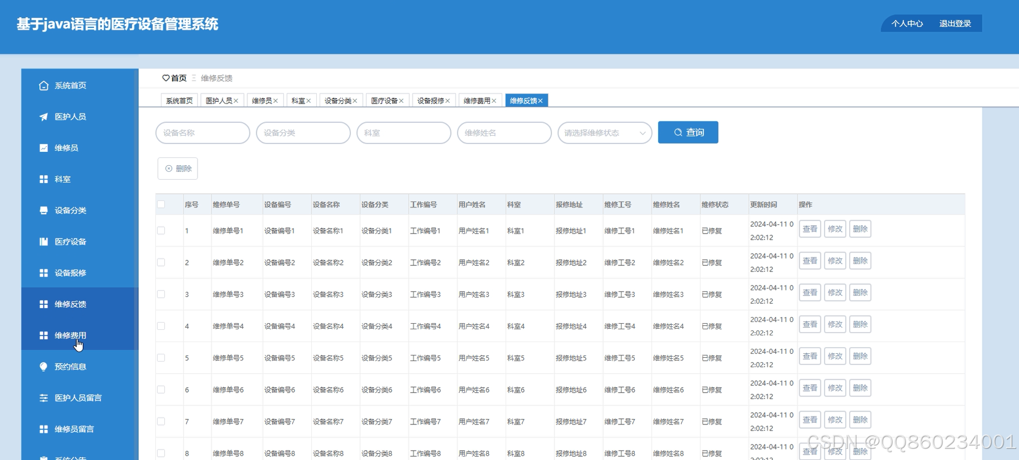1019x460 pixels.
Task: Close the 维修员 tab with its x
Action: pyautogui.click(x=276, y=101)
